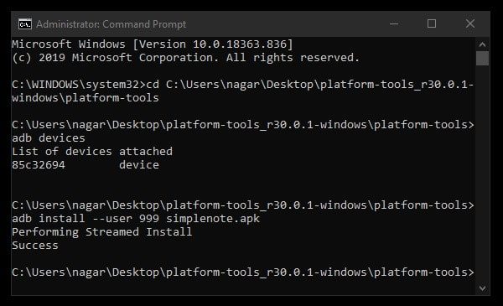Click the last prompt line at bottom

coord(243,272)
